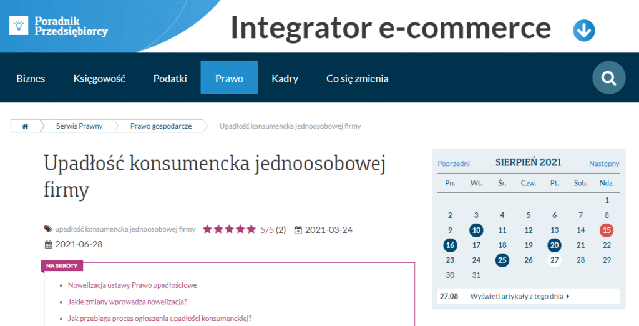Click the blue download arrow icon

click(584, 30)
